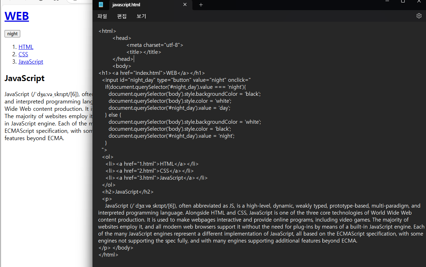Click the night button in browser page
426x267 pixels.
pos(12,34)
